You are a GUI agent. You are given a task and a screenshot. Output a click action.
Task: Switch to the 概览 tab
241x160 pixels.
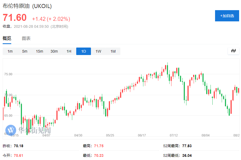coord(7,38)
